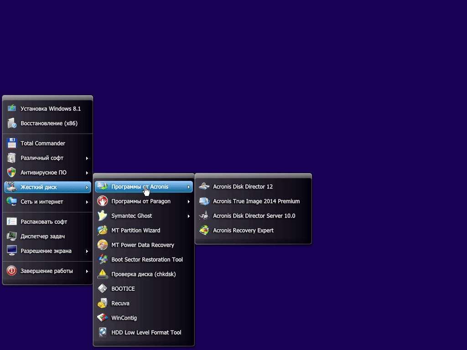This screenshot has height=350, width=467.
Task: Launch the WinContig entry
Action: [144, 318]
